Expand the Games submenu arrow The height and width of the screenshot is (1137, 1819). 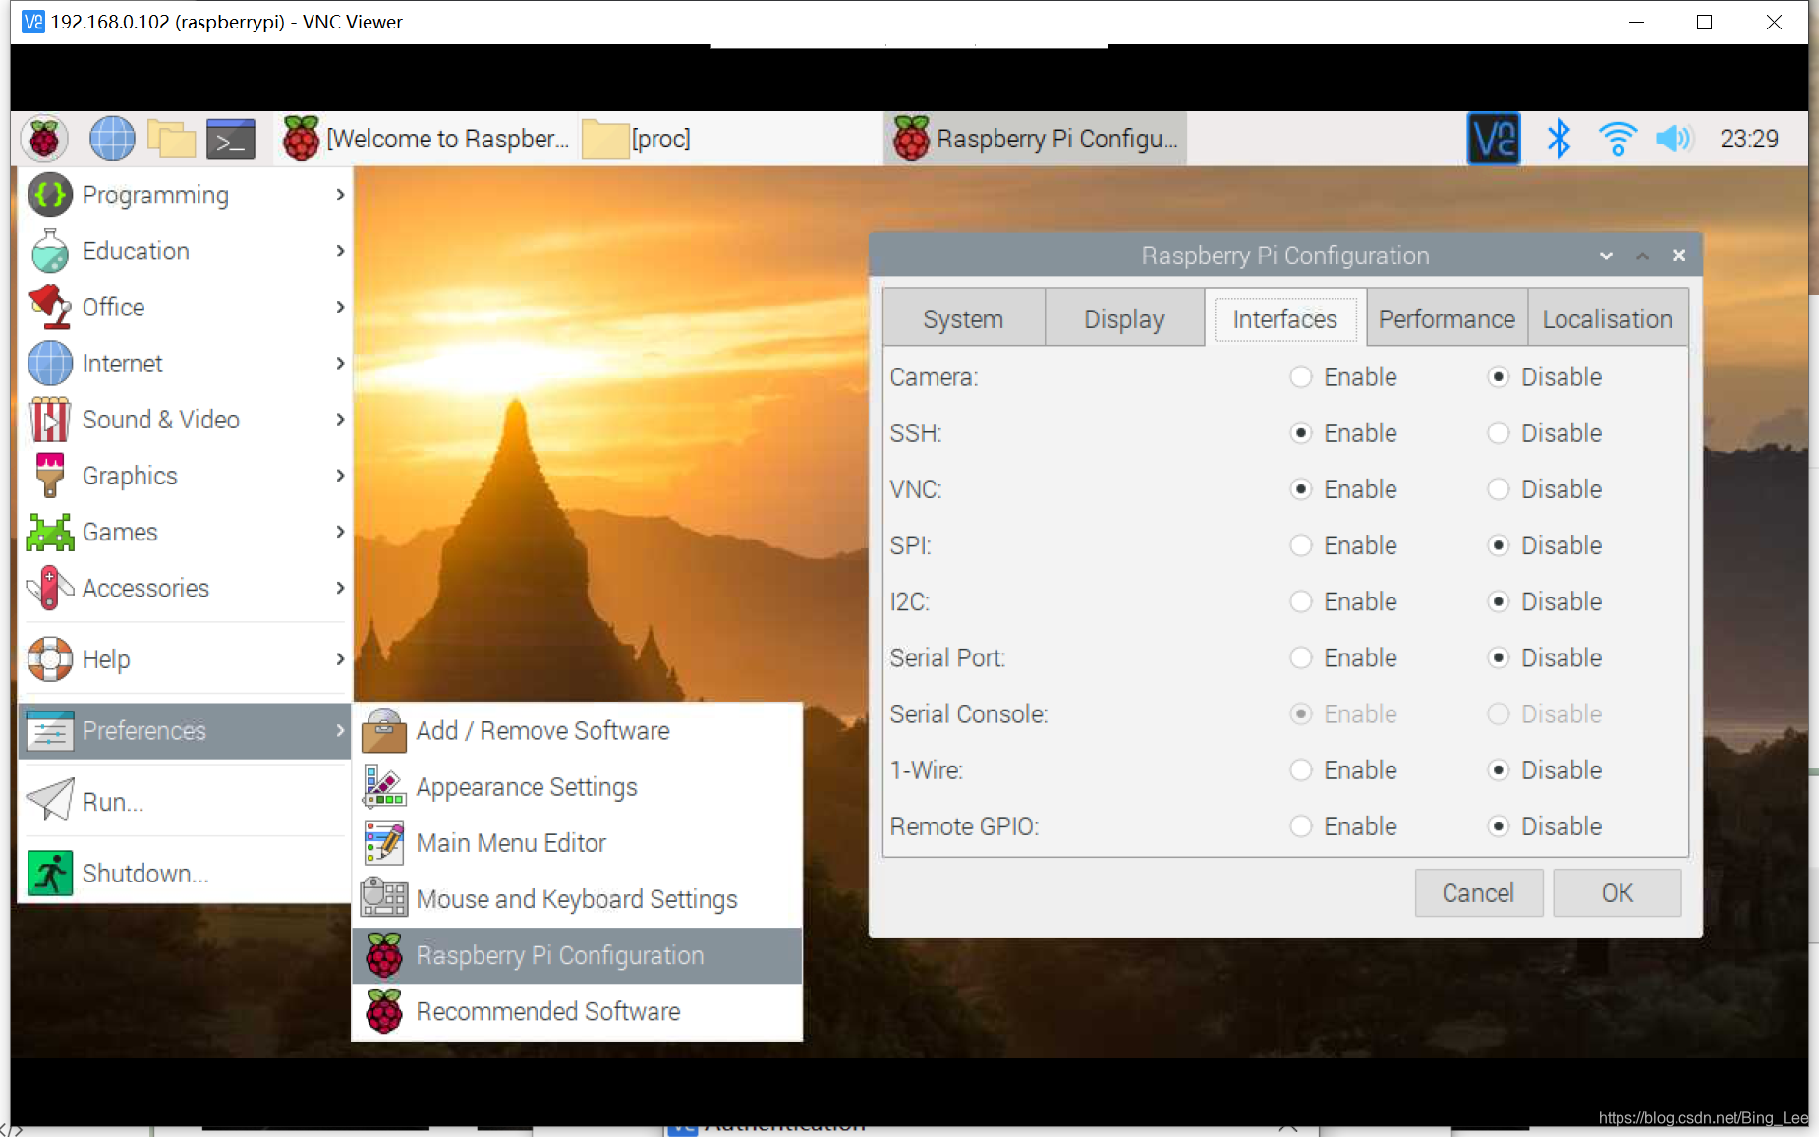[340, 532]
